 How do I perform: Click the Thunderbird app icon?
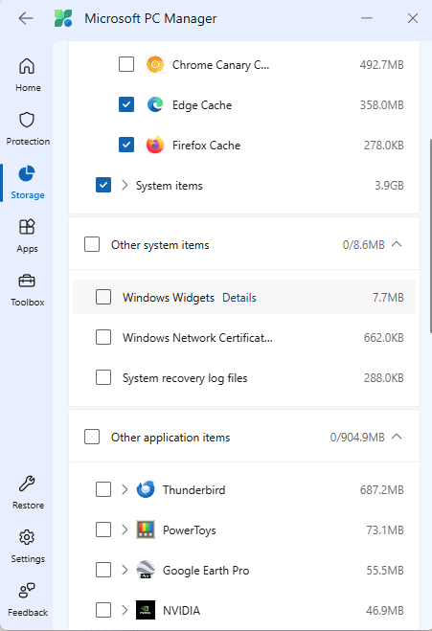(x=146, y=489)
